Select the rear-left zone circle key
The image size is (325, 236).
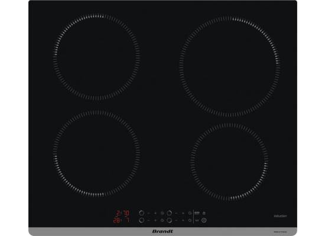coord(142,213)
